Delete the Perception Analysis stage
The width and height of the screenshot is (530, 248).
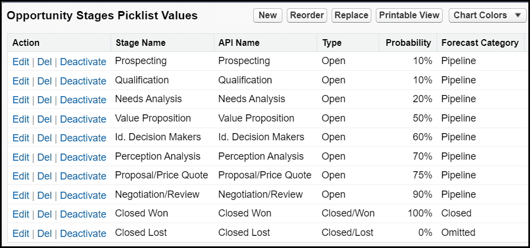44,157
